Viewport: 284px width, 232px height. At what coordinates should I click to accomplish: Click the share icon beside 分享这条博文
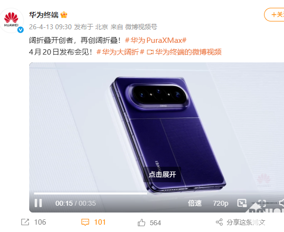pos(219,222)
